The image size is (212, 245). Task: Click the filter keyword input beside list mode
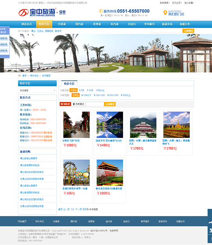pyautogui.click(x=95, y=104)
